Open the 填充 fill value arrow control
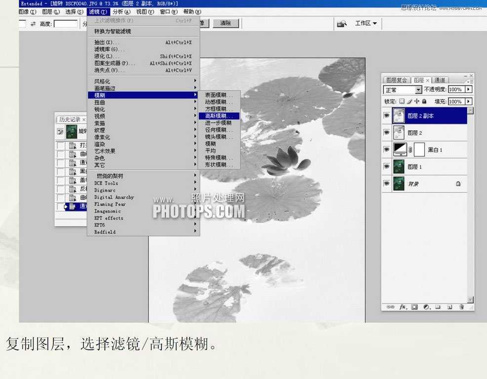This screenshot has height=379, width=487. click(x=468, y=102)
